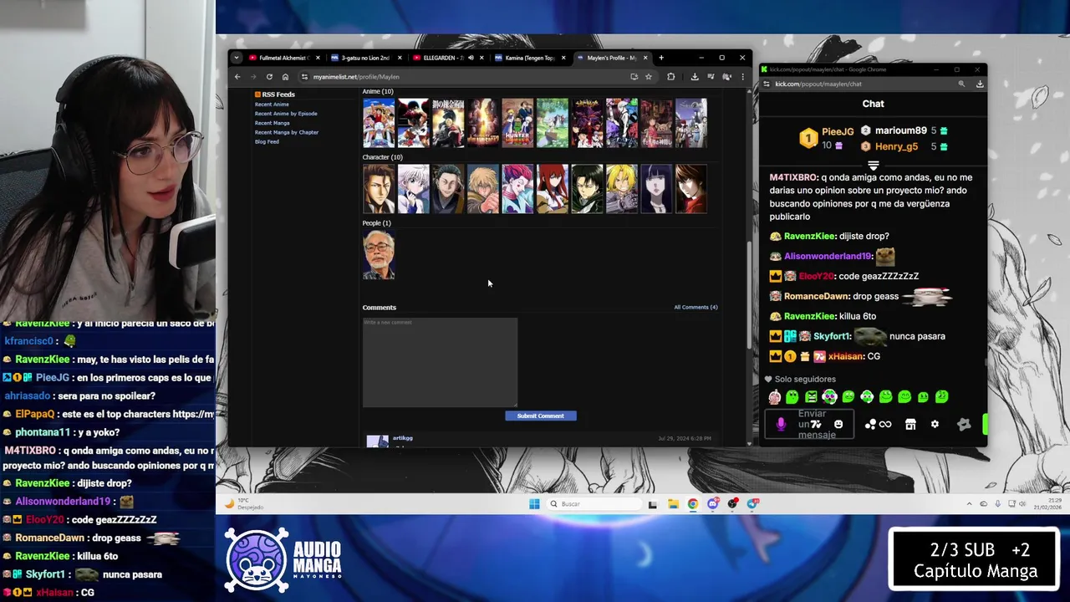Open Chrome from the taskbar
This screenshot has width=1070, height=602.
click(x=693, y=503)
